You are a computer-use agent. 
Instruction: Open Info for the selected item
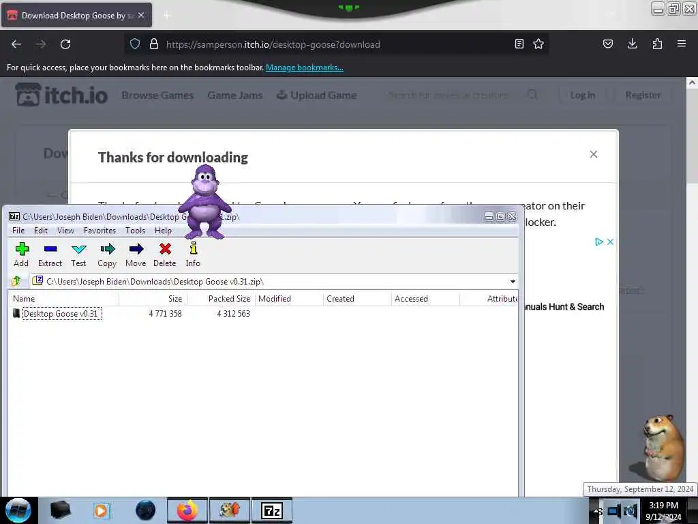(193, 255)
